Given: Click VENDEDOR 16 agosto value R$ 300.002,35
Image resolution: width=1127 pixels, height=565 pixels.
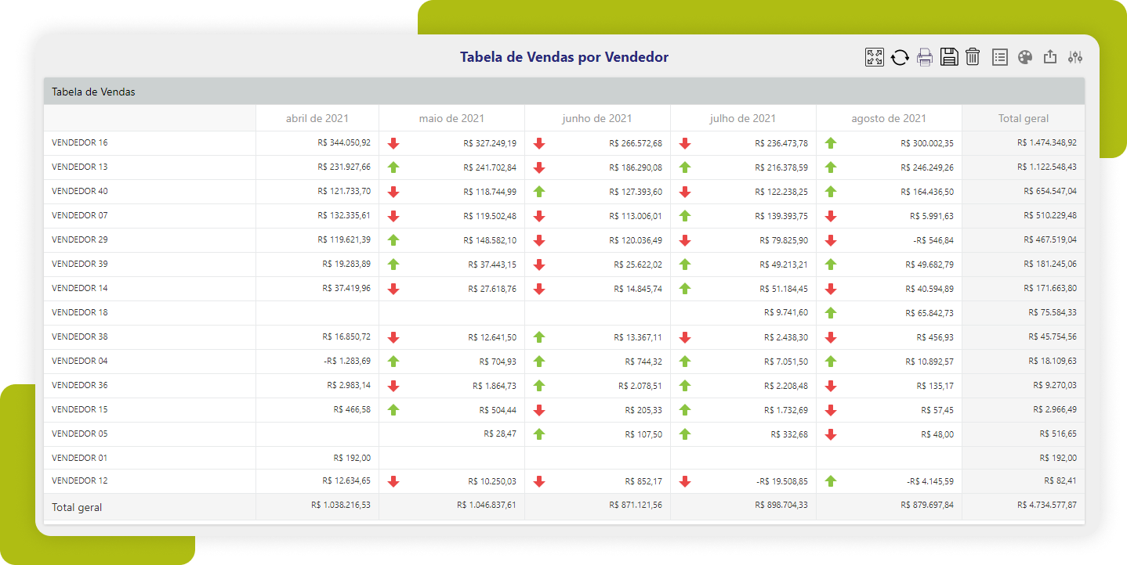Looking at the screenshot, I should [926, 143].
